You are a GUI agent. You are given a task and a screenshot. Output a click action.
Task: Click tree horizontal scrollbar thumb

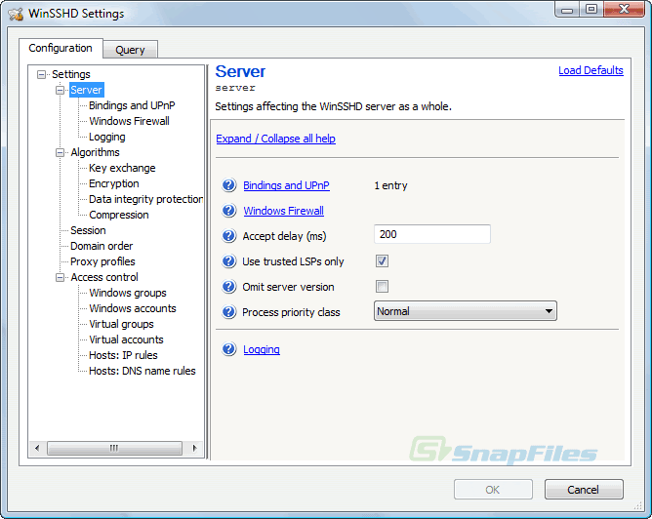114,448
